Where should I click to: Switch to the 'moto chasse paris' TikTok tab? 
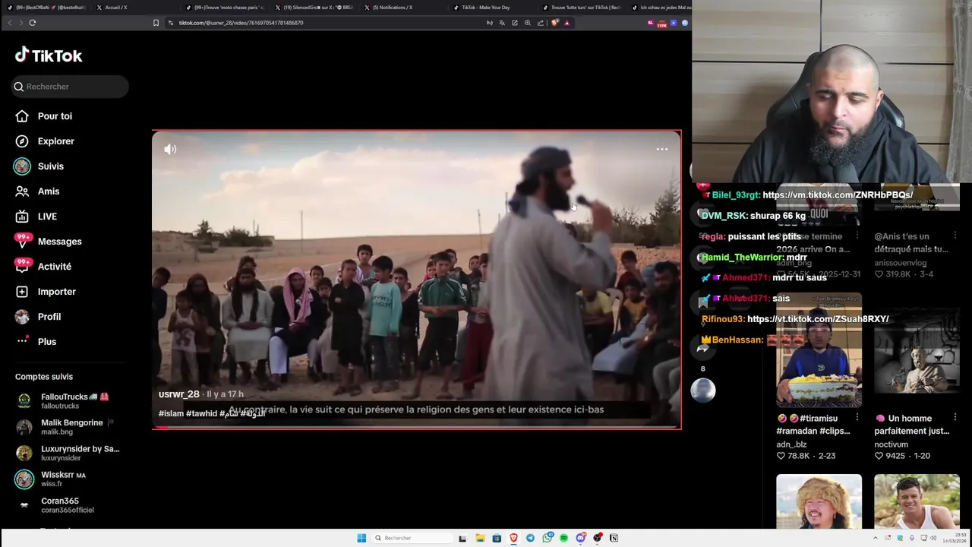point(225,8)
